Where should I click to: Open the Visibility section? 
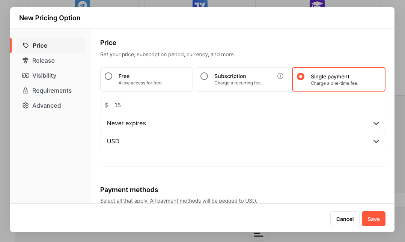(x=44, y=75)
